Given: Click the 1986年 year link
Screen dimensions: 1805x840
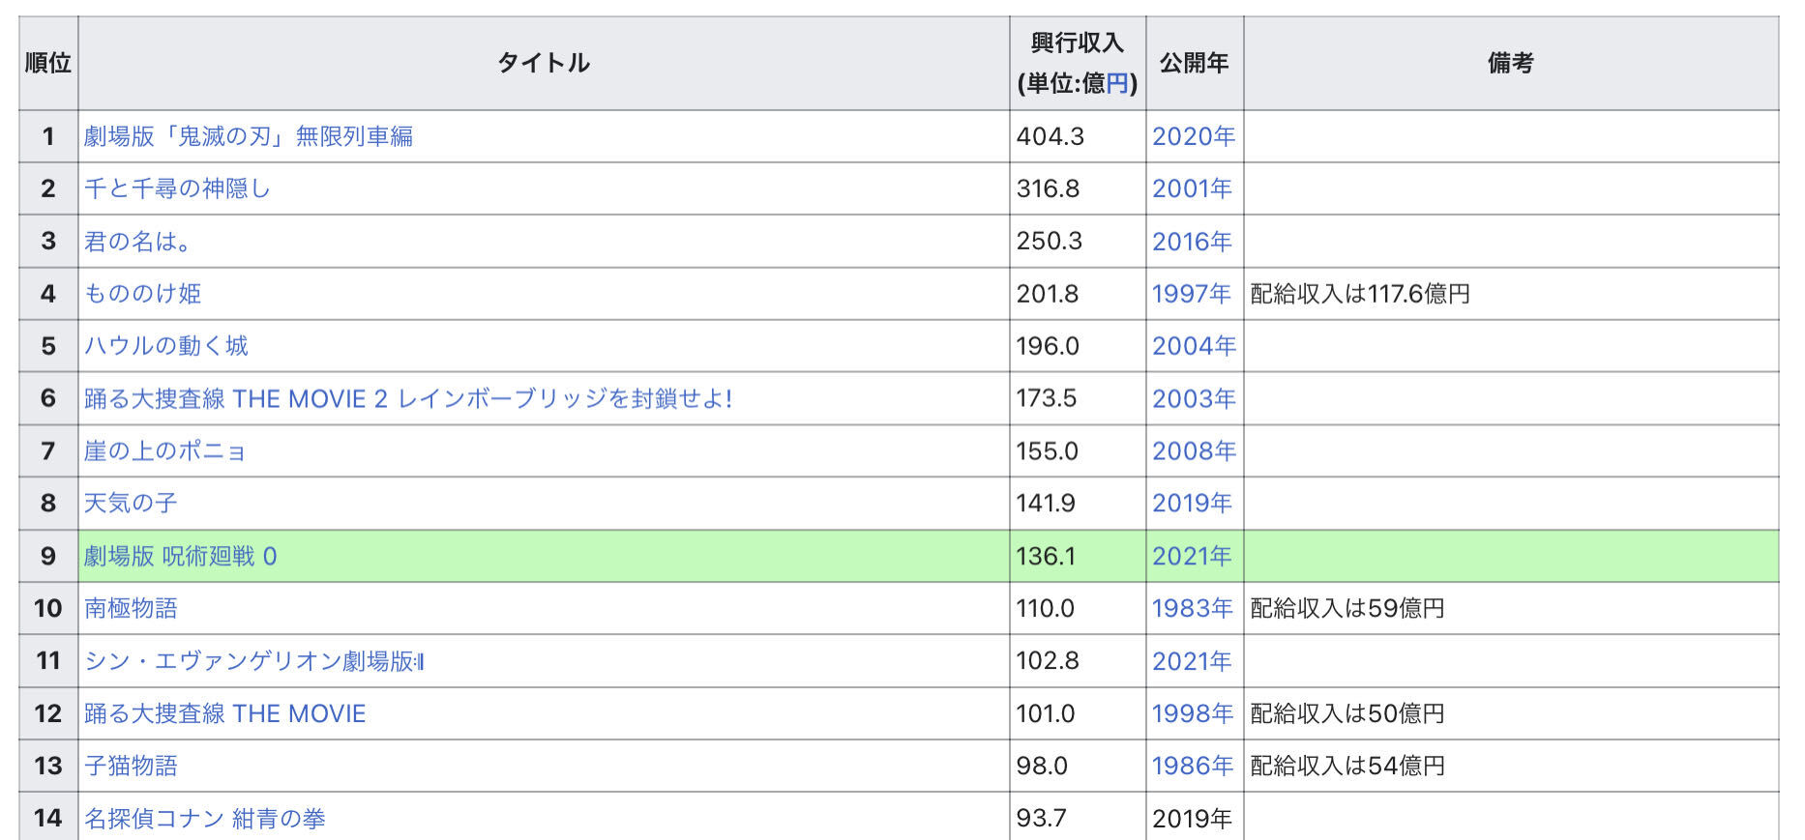Looking at the screenshot, I should 1192,766.
